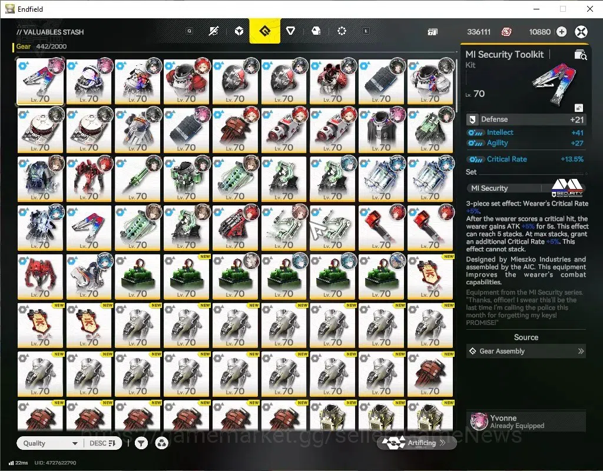Select the red legged gear without portrait
Viewport: 603px width, 471px height.
pyautogui.click(x=41, y=277)
